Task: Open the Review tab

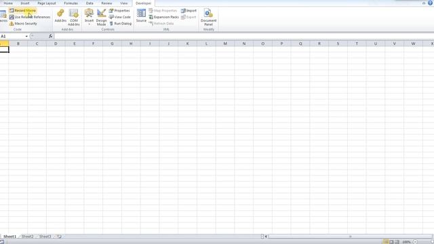Action: [106, 3]
